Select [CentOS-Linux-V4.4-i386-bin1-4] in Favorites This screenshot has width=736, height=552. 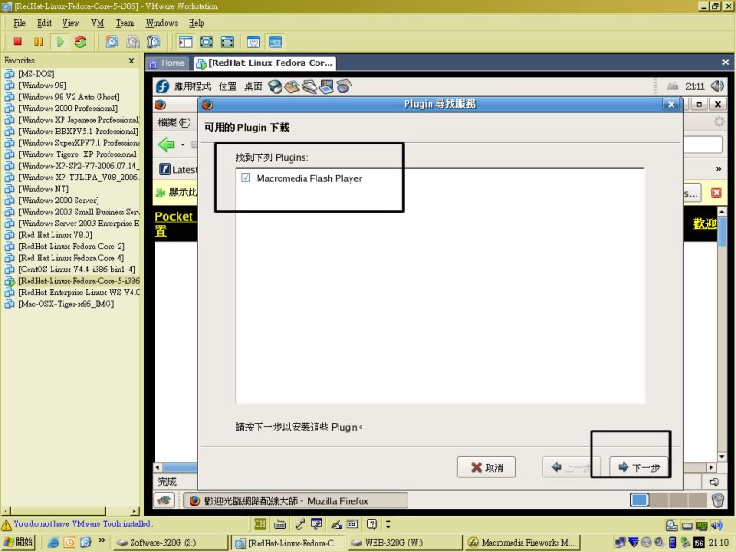77,270
